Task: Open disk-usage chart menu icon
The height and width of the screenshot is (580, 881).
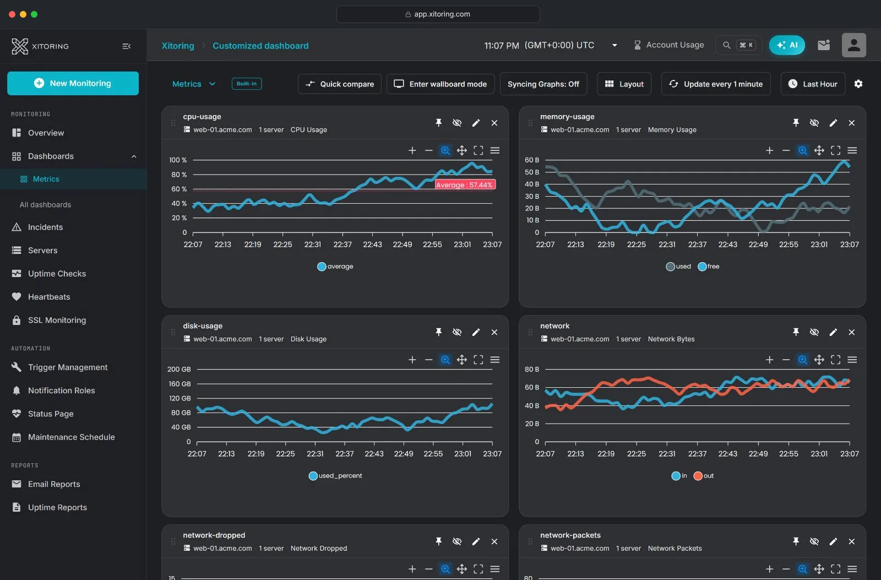Action: (495, 360)
